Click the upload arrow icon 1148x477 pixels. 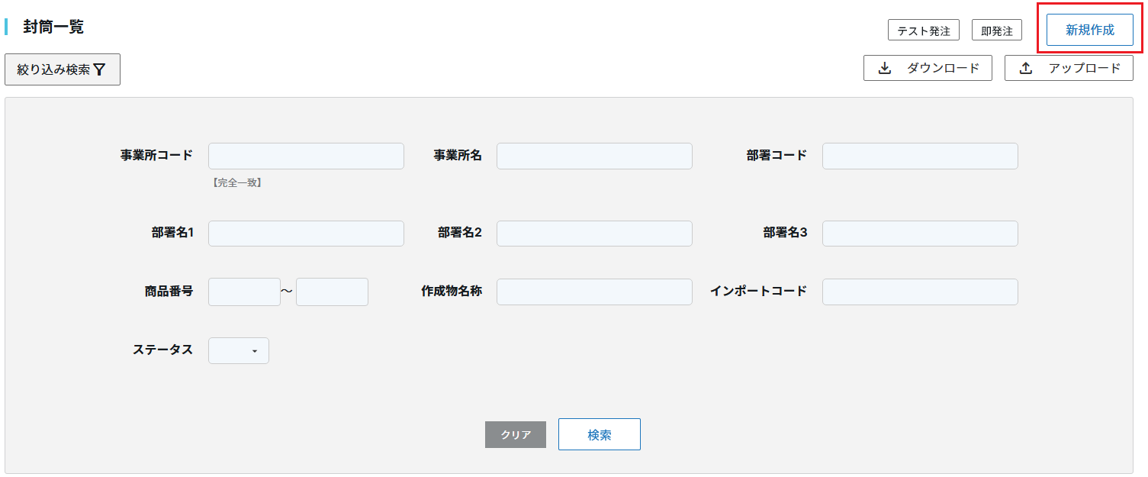point(1027,68)
